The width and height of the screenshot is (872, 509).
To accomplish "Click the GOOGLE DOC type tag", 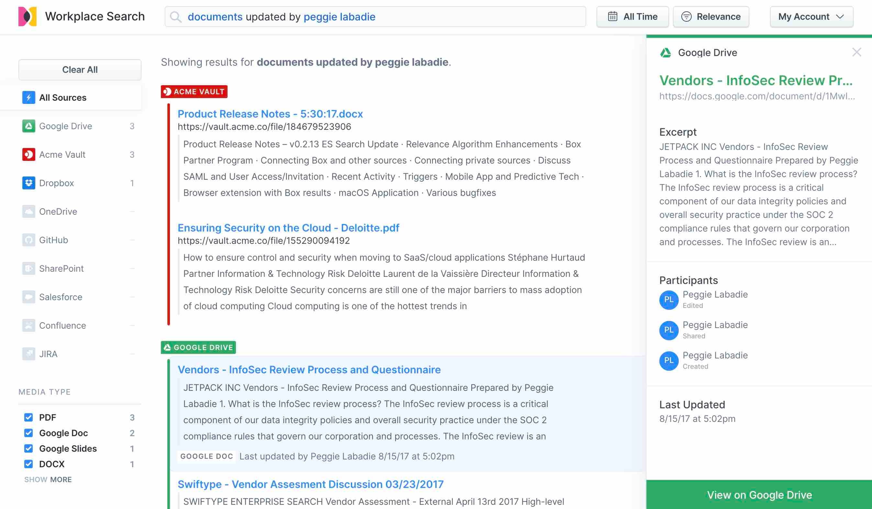I will 207,456.
